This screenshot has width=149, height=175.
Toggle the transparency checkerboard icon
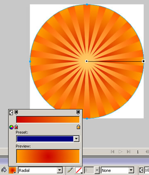click(x=11, y=112)
